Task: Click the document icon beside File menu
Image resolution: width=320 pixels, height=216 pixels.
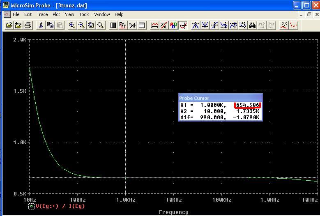Action: tap(7, 14)
